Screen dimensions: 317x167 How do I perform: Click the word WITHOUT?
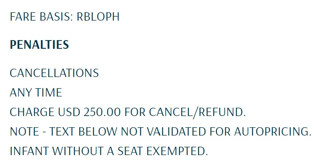tap(78, 151)
